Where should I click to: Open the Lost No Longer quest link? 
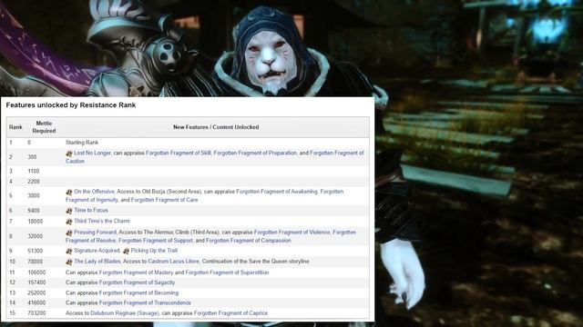[92, 153]
